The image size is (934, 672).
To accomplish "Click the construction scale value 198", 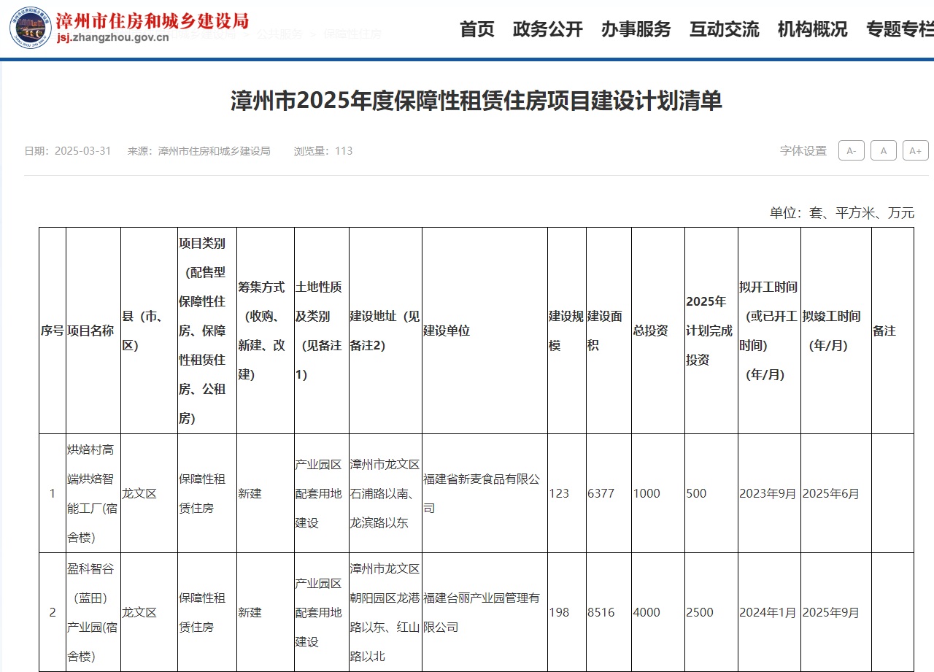I will point(559,612).
